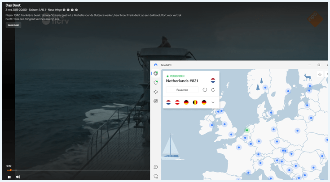This screenshot has width=330, height=182.
Task: Open the VPN globe tab in NordVPN sidebar
Action: coord(156,73)
